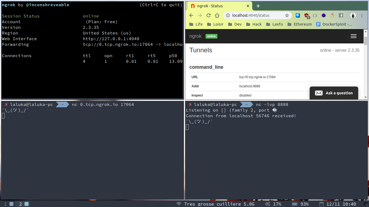The image size is (369, 207).
Task: Open the purple layered-diamond extension
Action: [x=324, y=15]
